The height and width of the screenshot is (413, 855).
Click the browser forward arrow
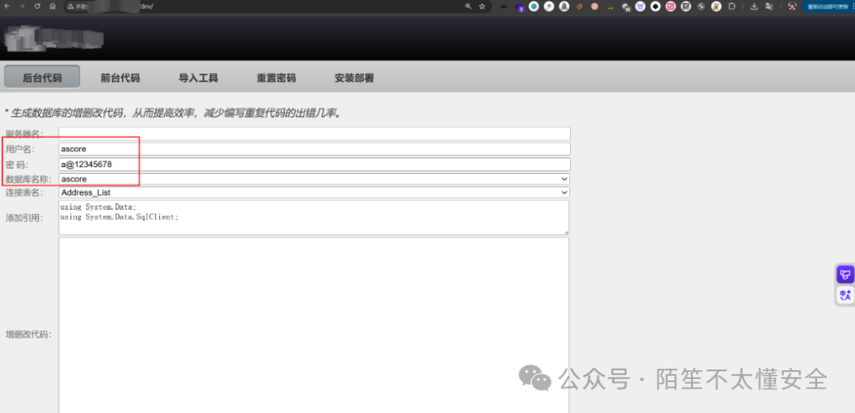(x=22, y=6)
